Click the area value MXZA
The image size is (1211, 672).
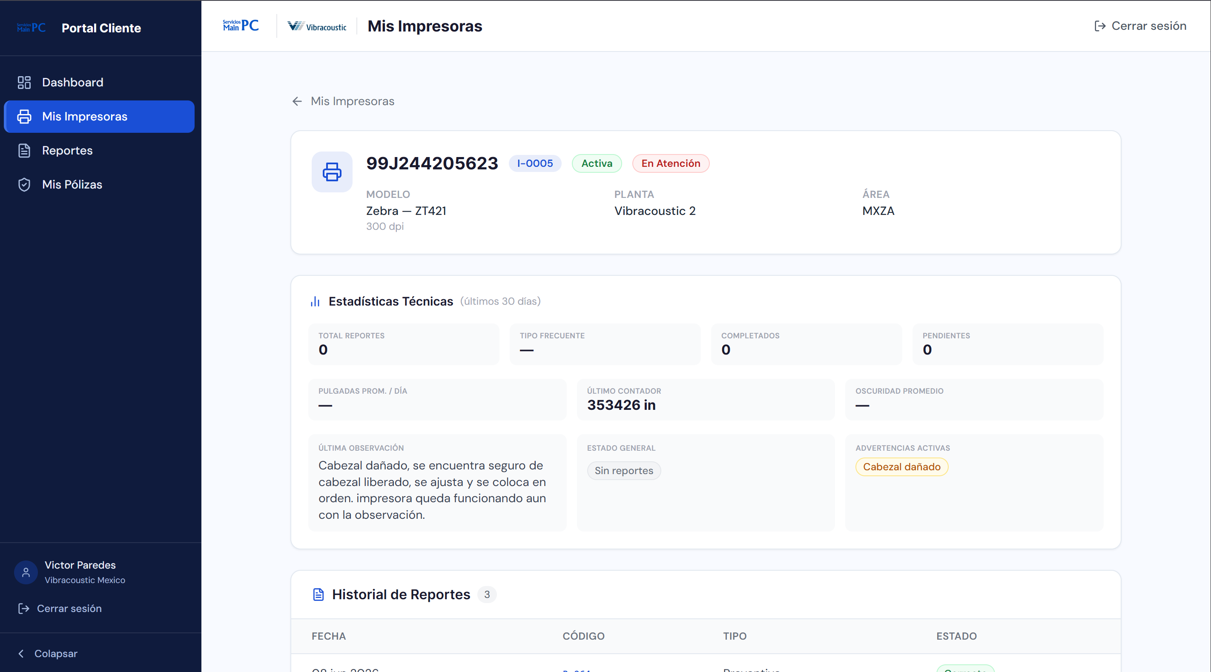coord(878,211)
